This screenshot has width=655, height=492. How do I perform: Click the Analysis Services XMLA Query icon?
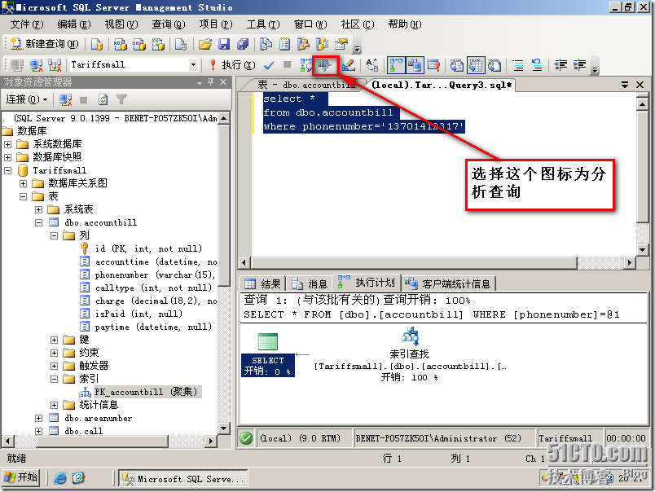[x=158, y=44]
